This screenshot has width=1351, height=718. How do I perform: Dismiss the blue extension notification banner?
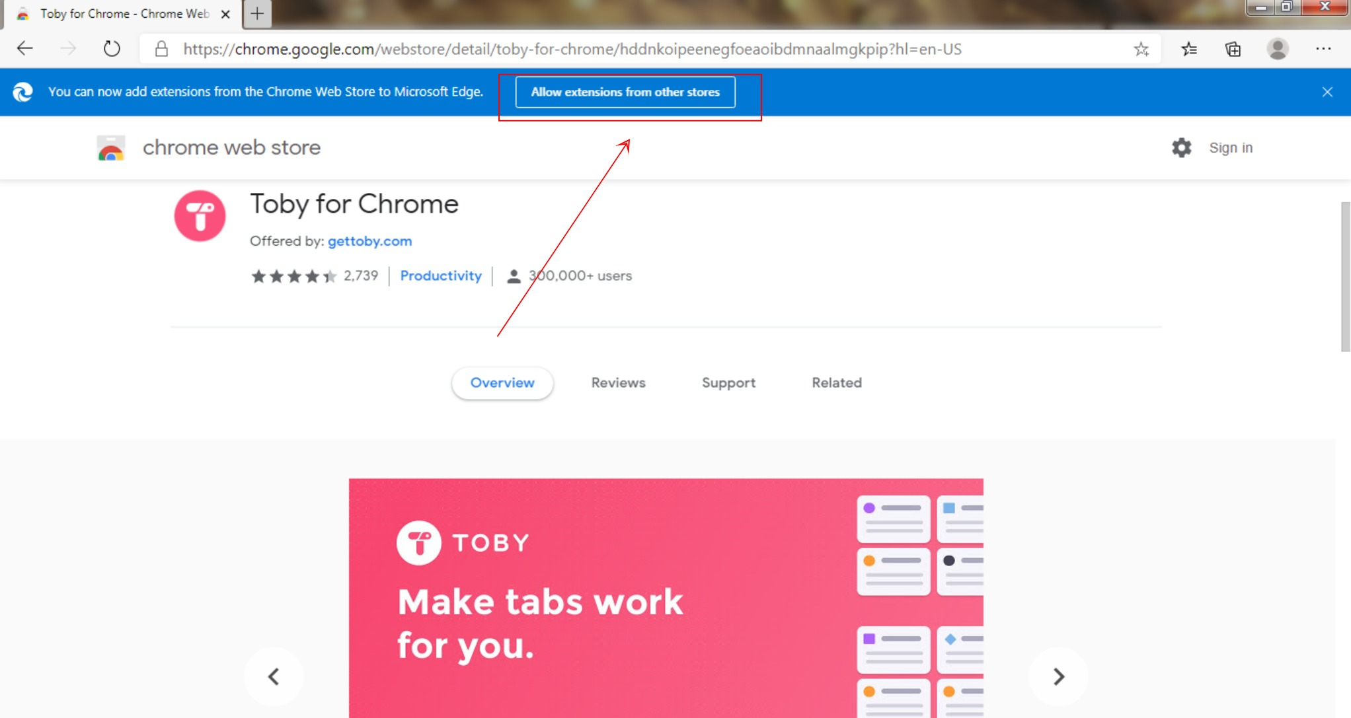1327,92
